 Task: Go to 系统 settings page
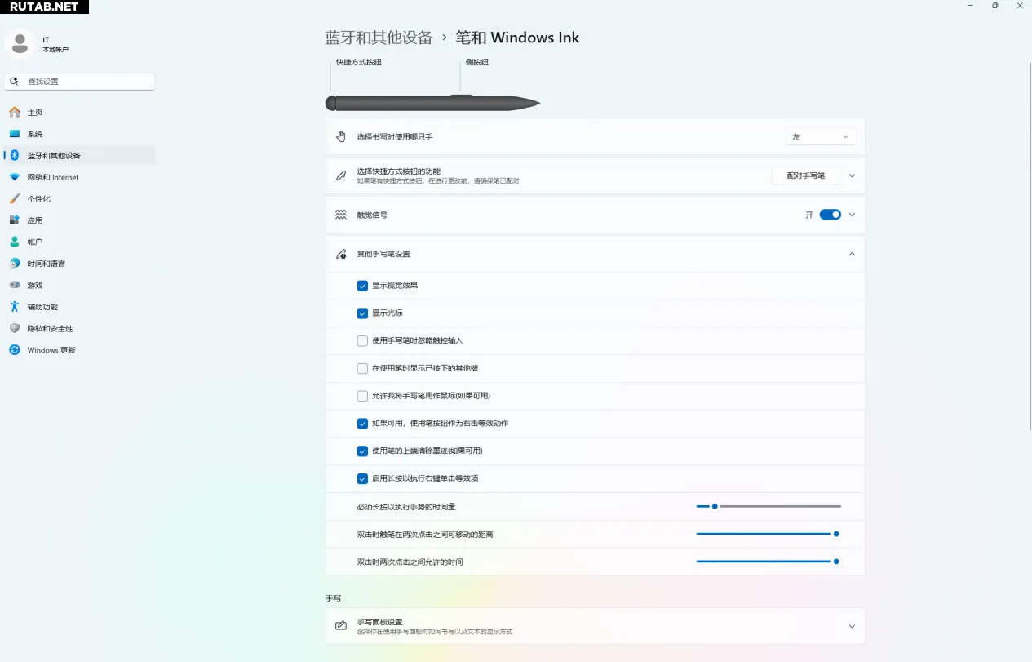tap(79, 134)
